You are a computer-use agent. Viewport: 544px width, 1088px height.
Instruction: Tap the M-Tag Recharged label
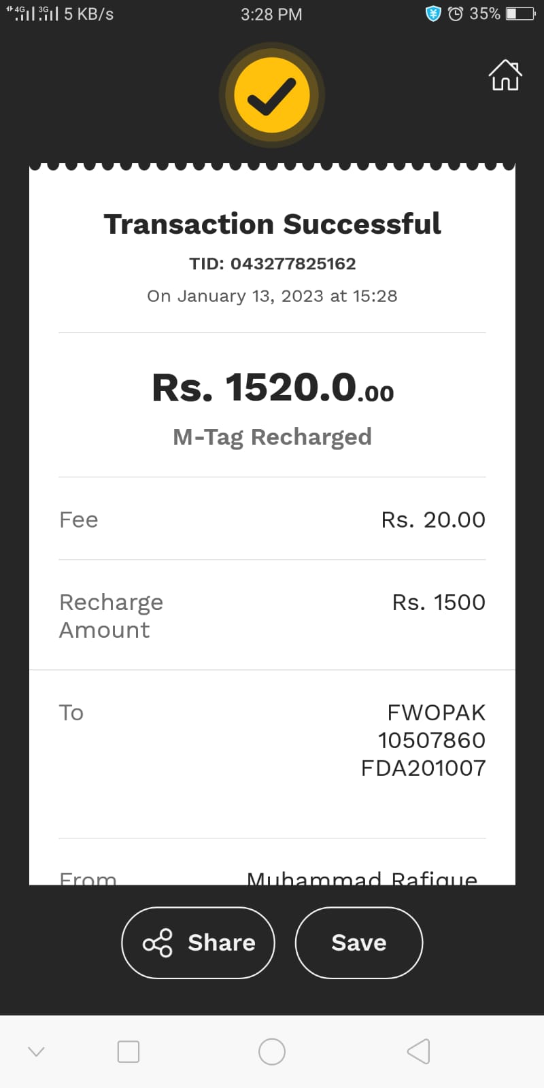(x=272, y=437)
